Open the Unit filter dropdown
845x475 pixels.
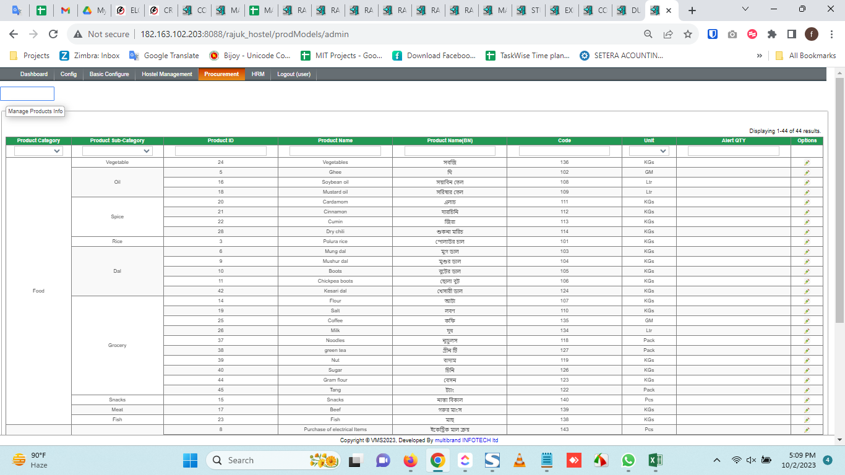coord(648,151)
